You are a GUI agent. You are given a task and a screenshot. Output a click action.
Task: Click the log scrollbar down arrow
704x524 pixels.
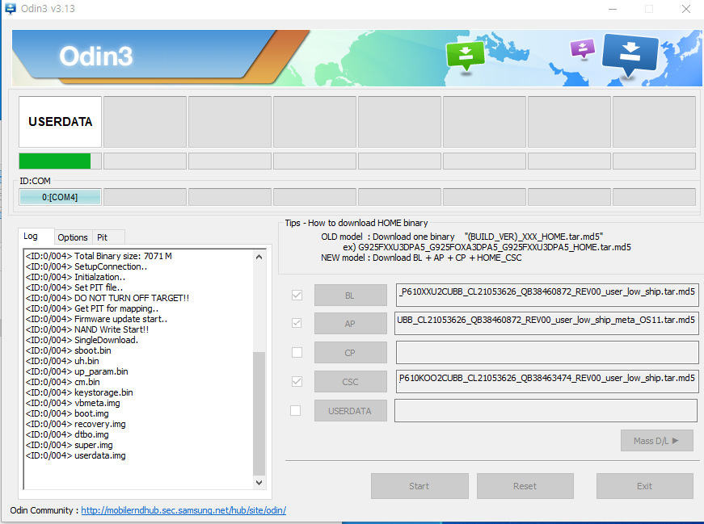pos(259,483)
